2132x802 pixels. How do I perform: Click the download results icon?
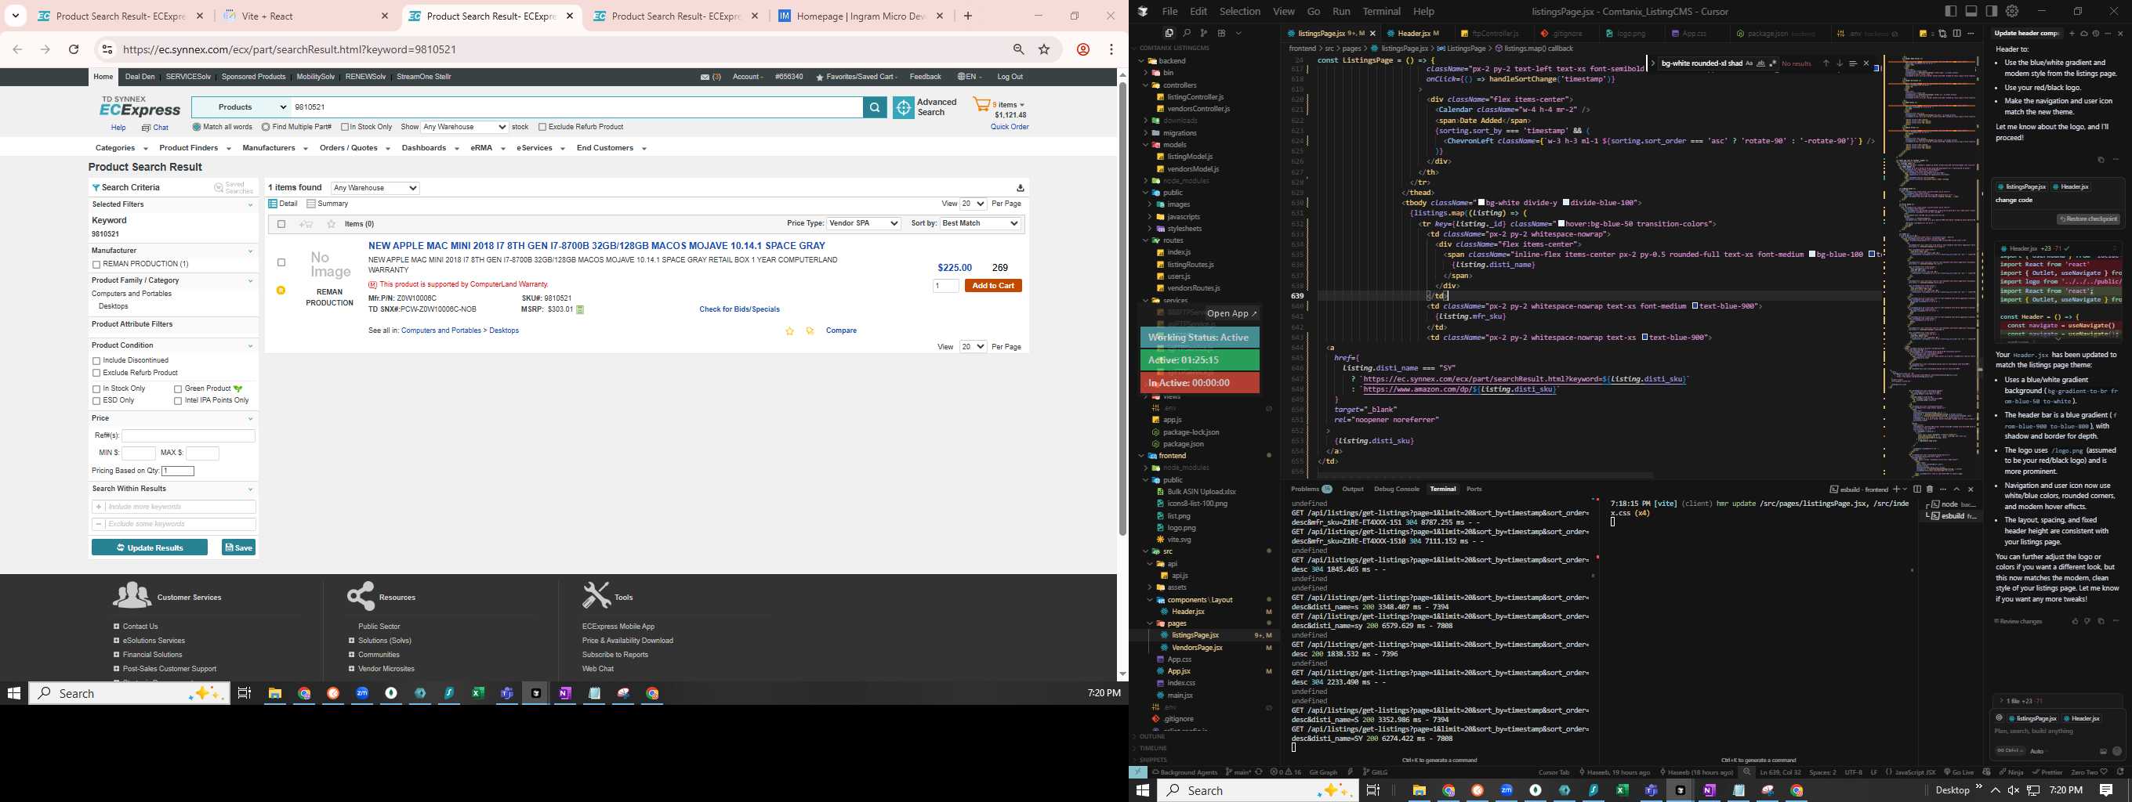[1021, 188]
